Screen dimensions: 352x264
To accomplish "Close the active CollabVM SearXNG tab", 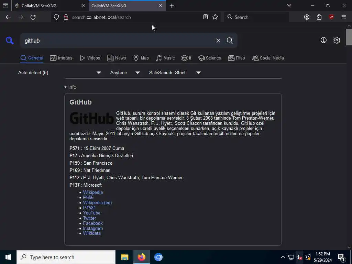I will [161, 5].
